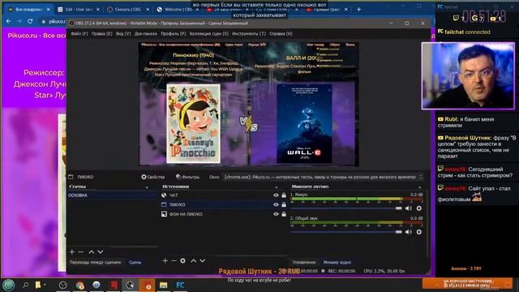519x292 pixels.
Task: Select the ЧАТ source row
Action: coord(224,195)
